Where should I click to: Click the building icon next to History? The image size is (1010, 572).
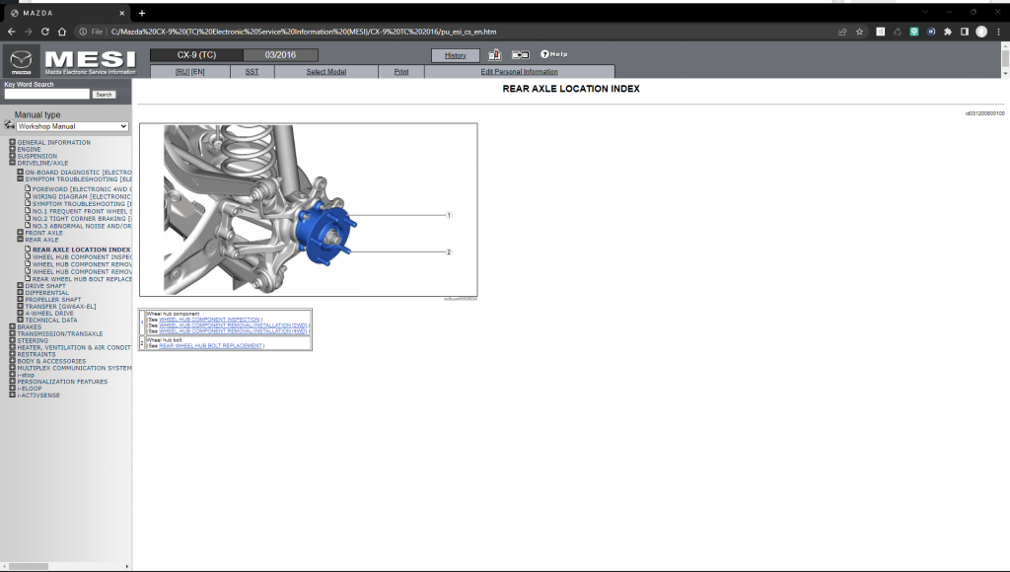[x=494, y=55]
